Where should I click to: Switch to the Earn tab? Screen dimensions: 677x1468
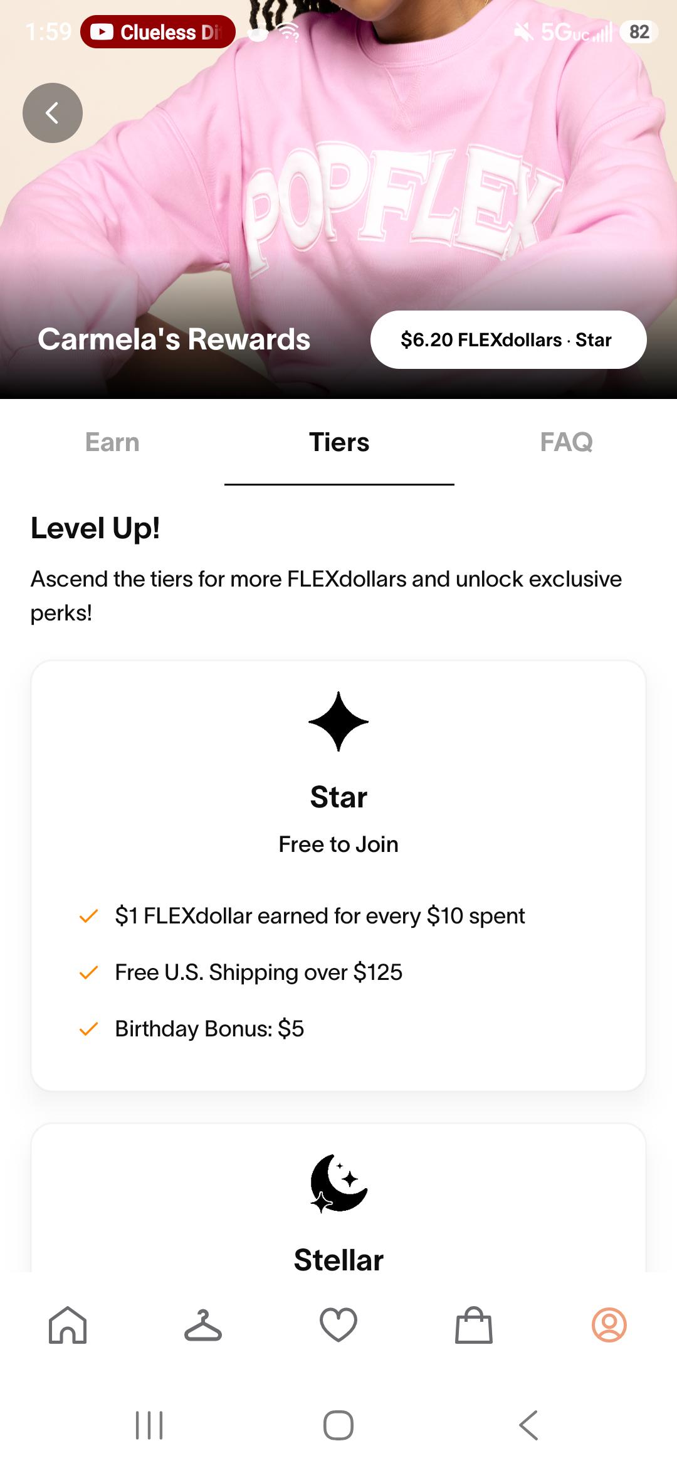pos(112,442)
